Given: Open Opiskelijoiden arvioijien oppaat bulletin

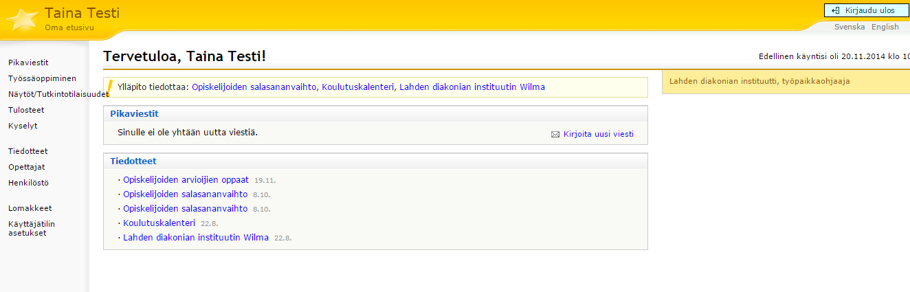Looking at the screenshot, I should (186, 179).
